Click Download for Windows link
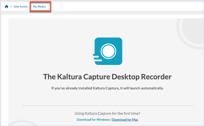Viewport: 204px width, 126px height. pyautogui.click(x=93, y=120)
